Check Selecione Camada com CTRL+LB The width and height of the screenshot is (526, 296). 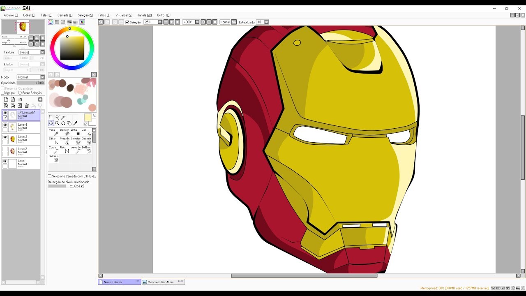(50, 176)
